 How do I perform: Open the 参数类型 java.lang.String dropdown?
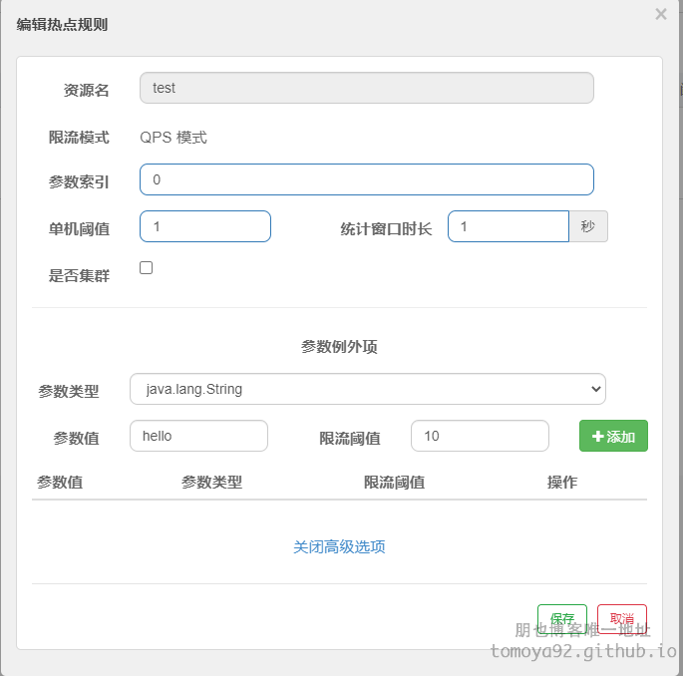tap(368, 389)
